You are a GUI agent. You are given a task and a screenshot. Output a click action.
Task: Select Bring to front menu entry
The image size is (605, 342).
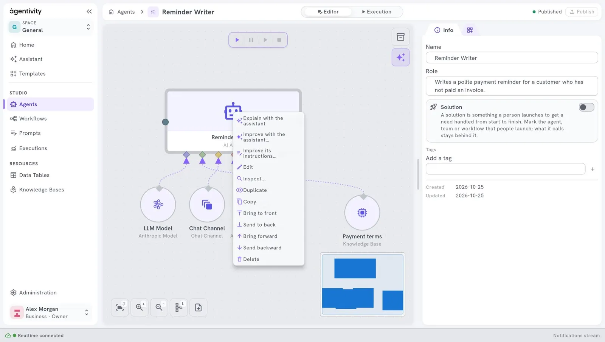(269, 213)
